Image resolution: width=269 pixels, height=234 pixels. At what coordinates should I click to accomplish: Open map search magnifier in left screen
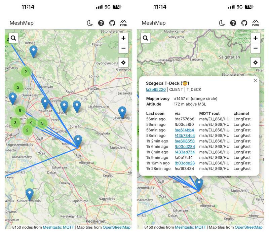[x=13, y=38]
